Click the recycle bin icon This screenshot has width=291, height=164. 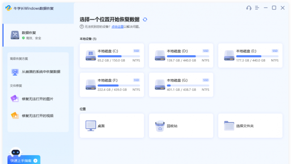160,126
